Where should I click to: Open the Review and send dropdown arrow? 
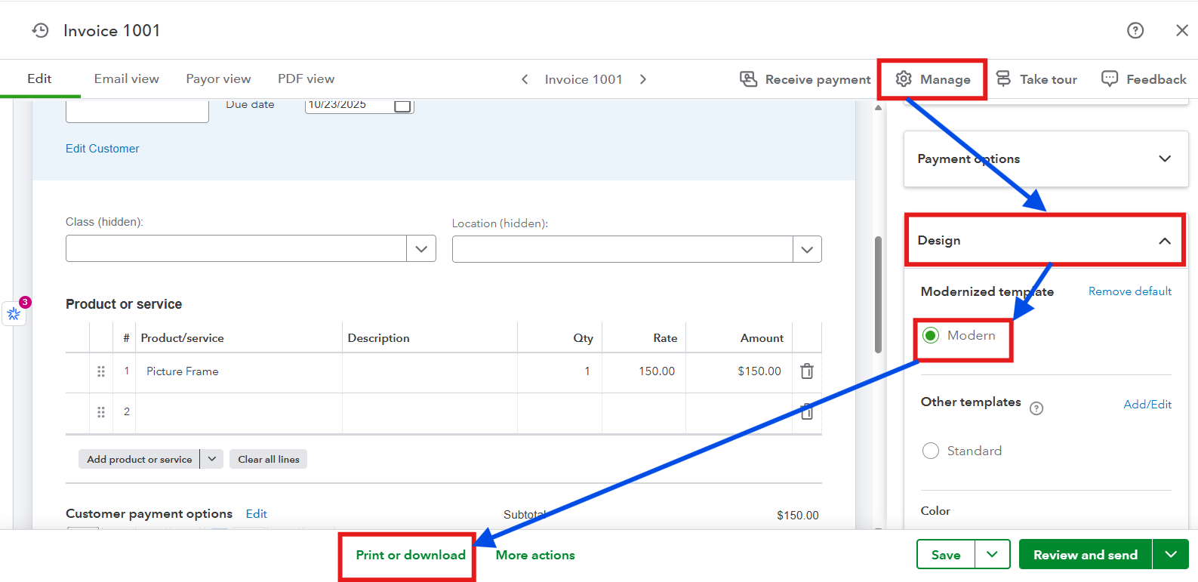point(1171,555)
